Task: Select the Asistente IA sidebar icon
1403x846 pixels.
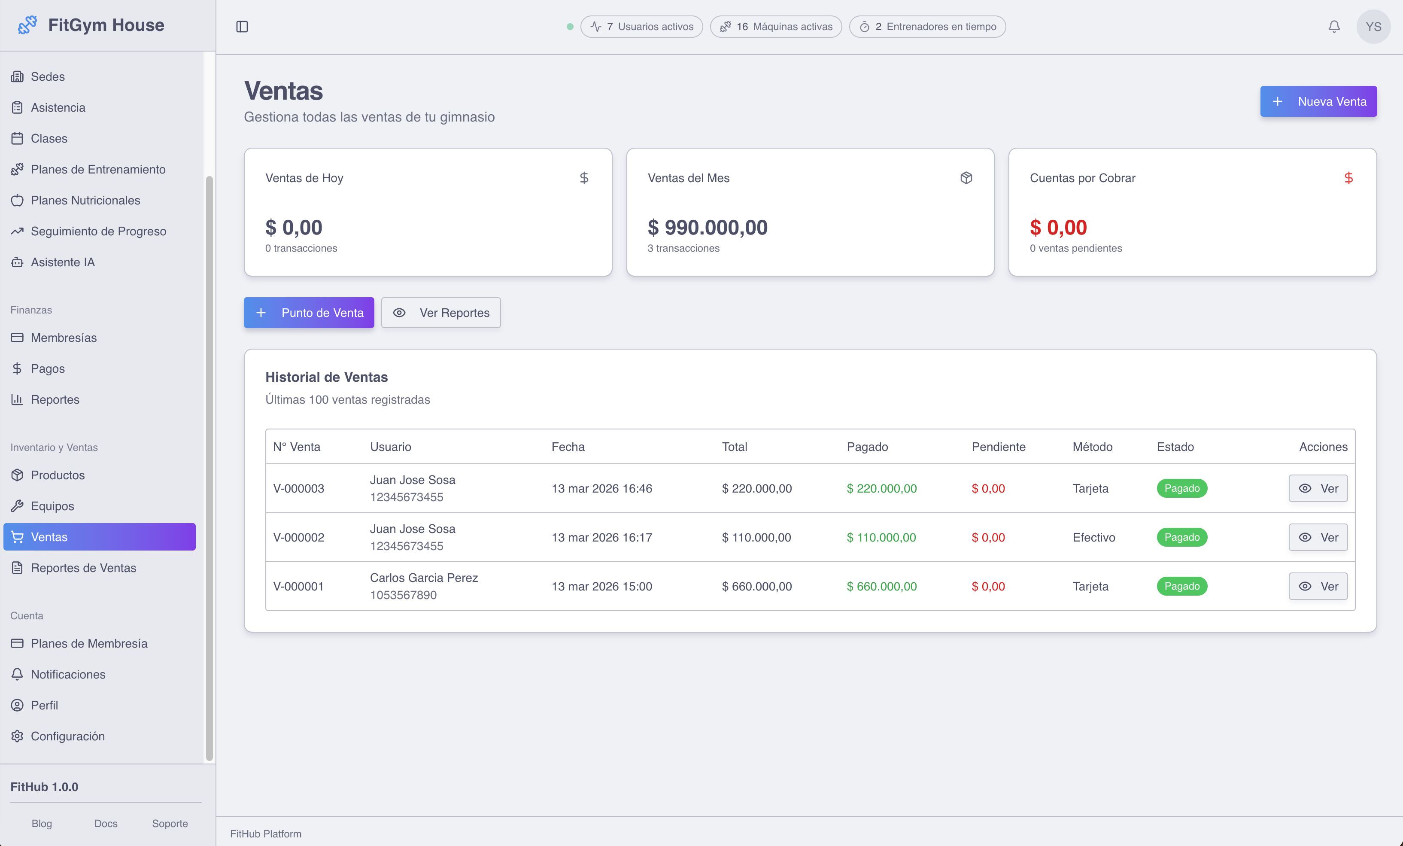Action: [17, 262]
